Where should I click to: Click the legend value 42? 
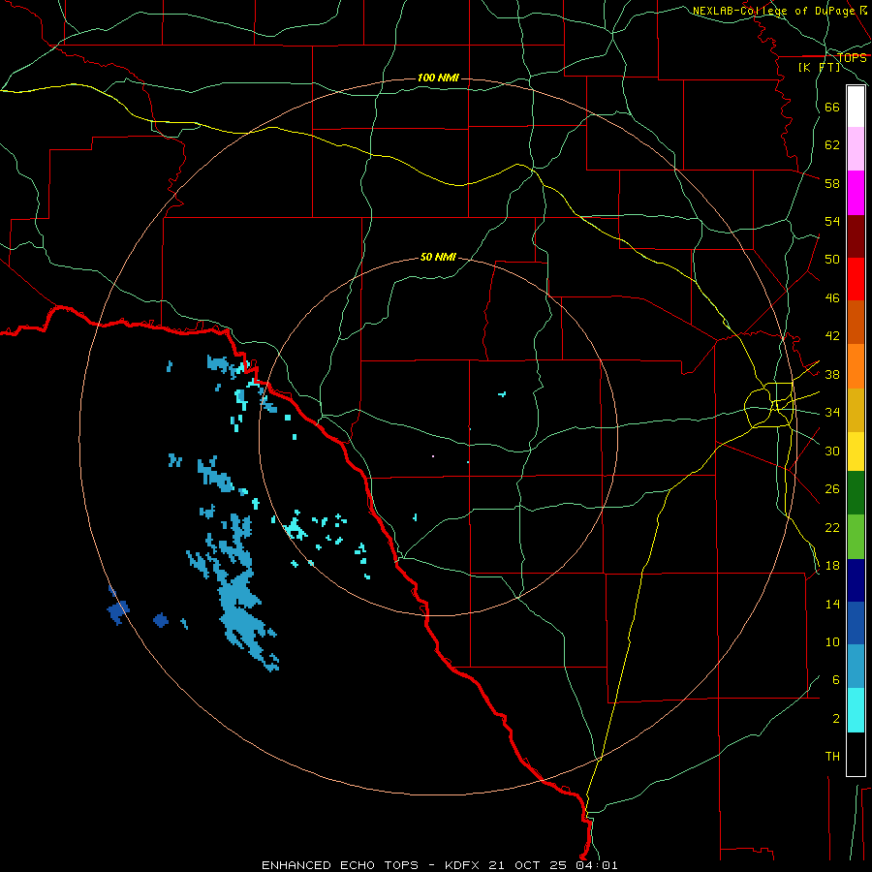click(832, 336)
